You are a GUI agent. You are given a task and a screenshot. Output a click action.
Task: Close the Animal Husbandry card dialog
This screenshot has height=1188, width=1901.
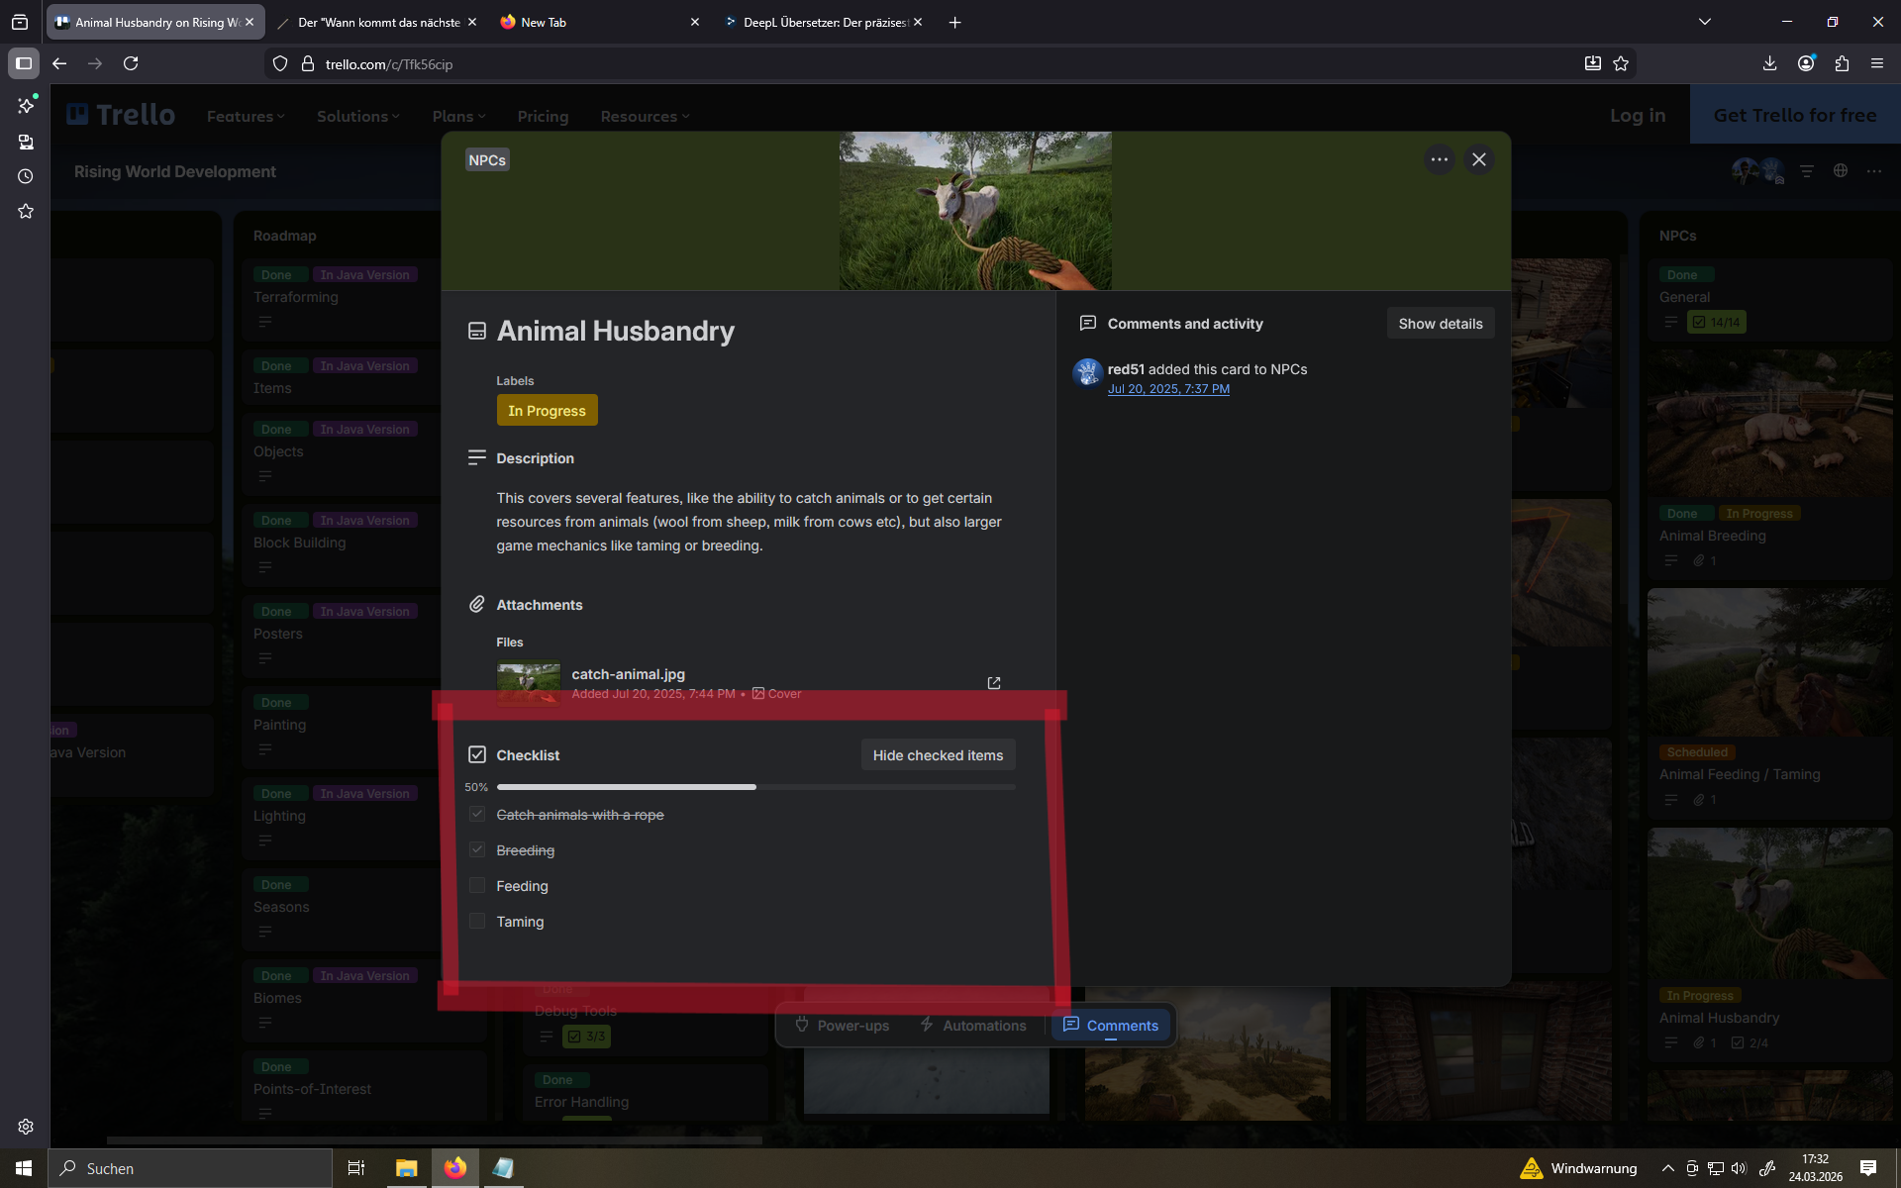(x=1479, y=159)
